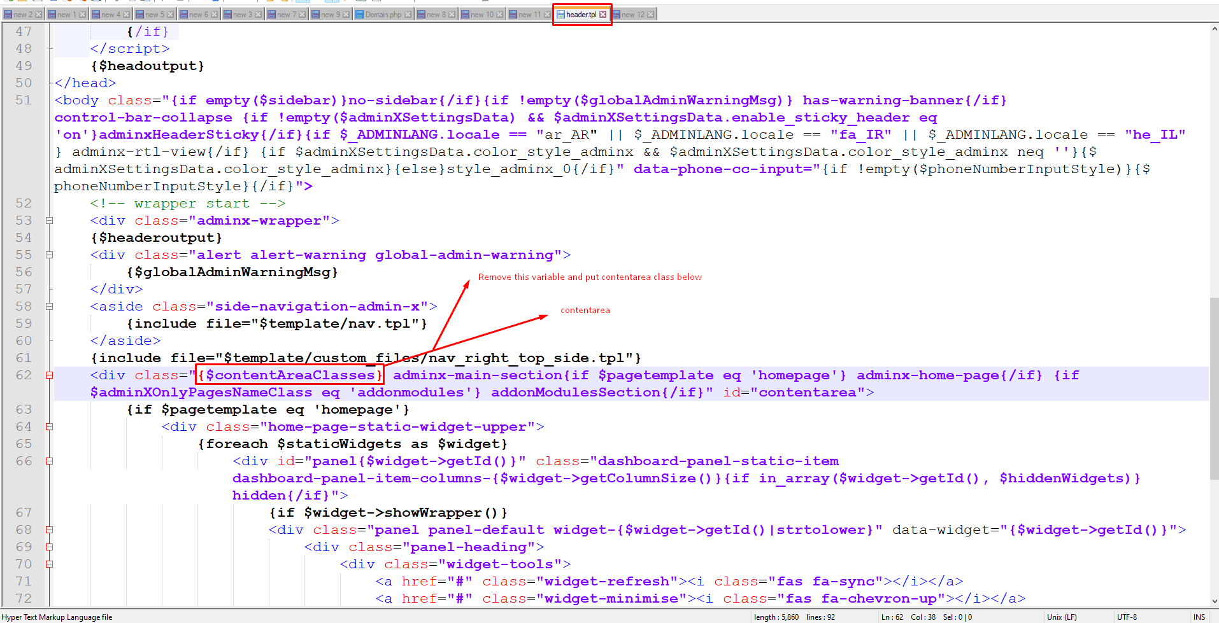Screen dimensions: 1219x623
Task: Close the new 2 tab via its X
Action: [38, 15]
